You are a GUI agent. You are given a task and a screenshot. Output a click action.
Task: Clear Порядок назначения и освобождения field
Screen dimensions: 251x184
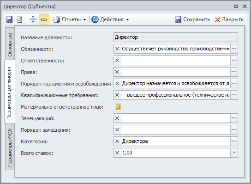tap(117, 83)
